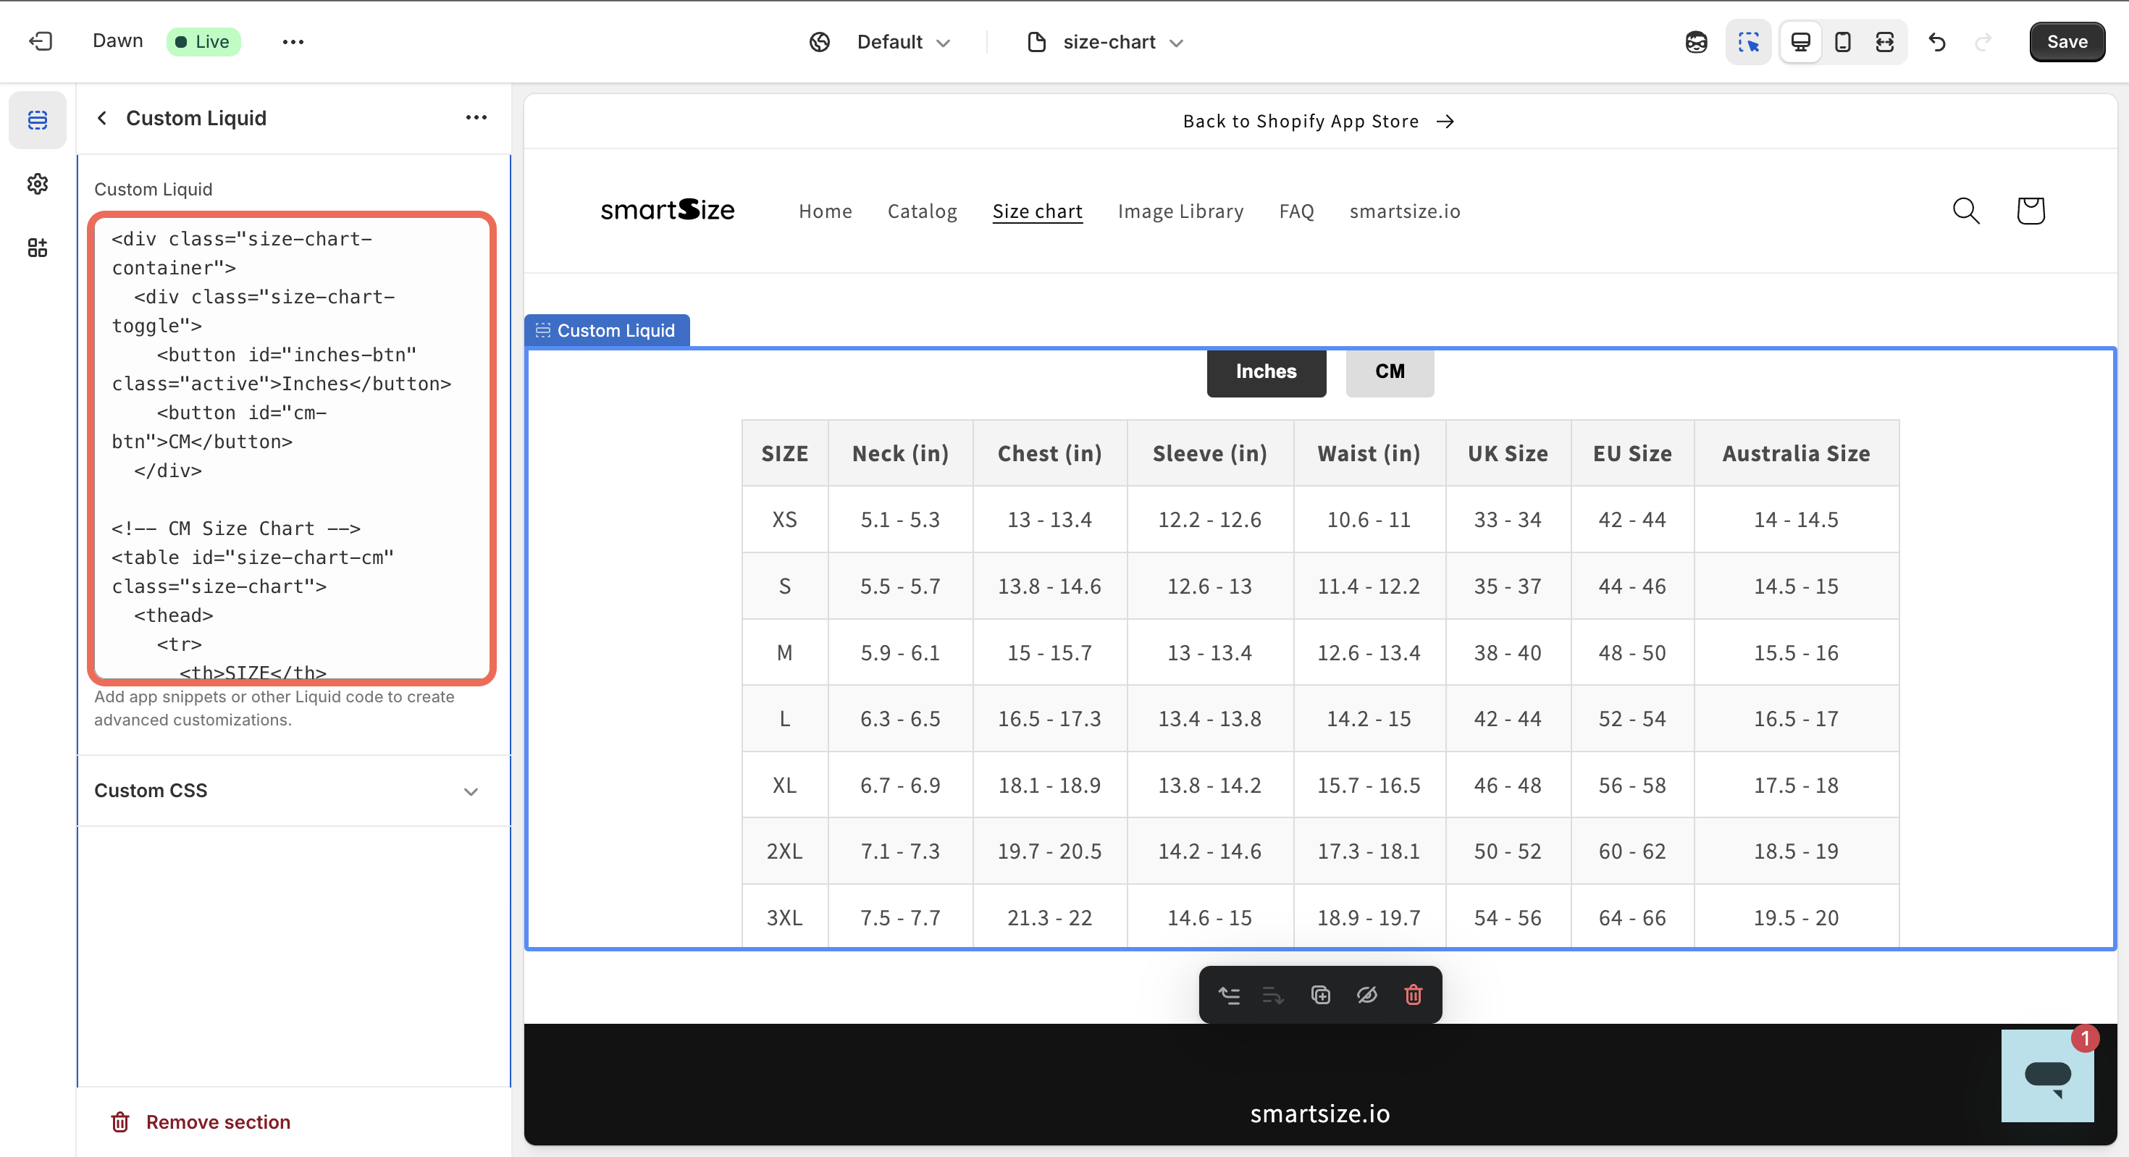Open the App embeds sidebar icon
Viewport: 2129px width, 1157px height.
pos(37,248)
